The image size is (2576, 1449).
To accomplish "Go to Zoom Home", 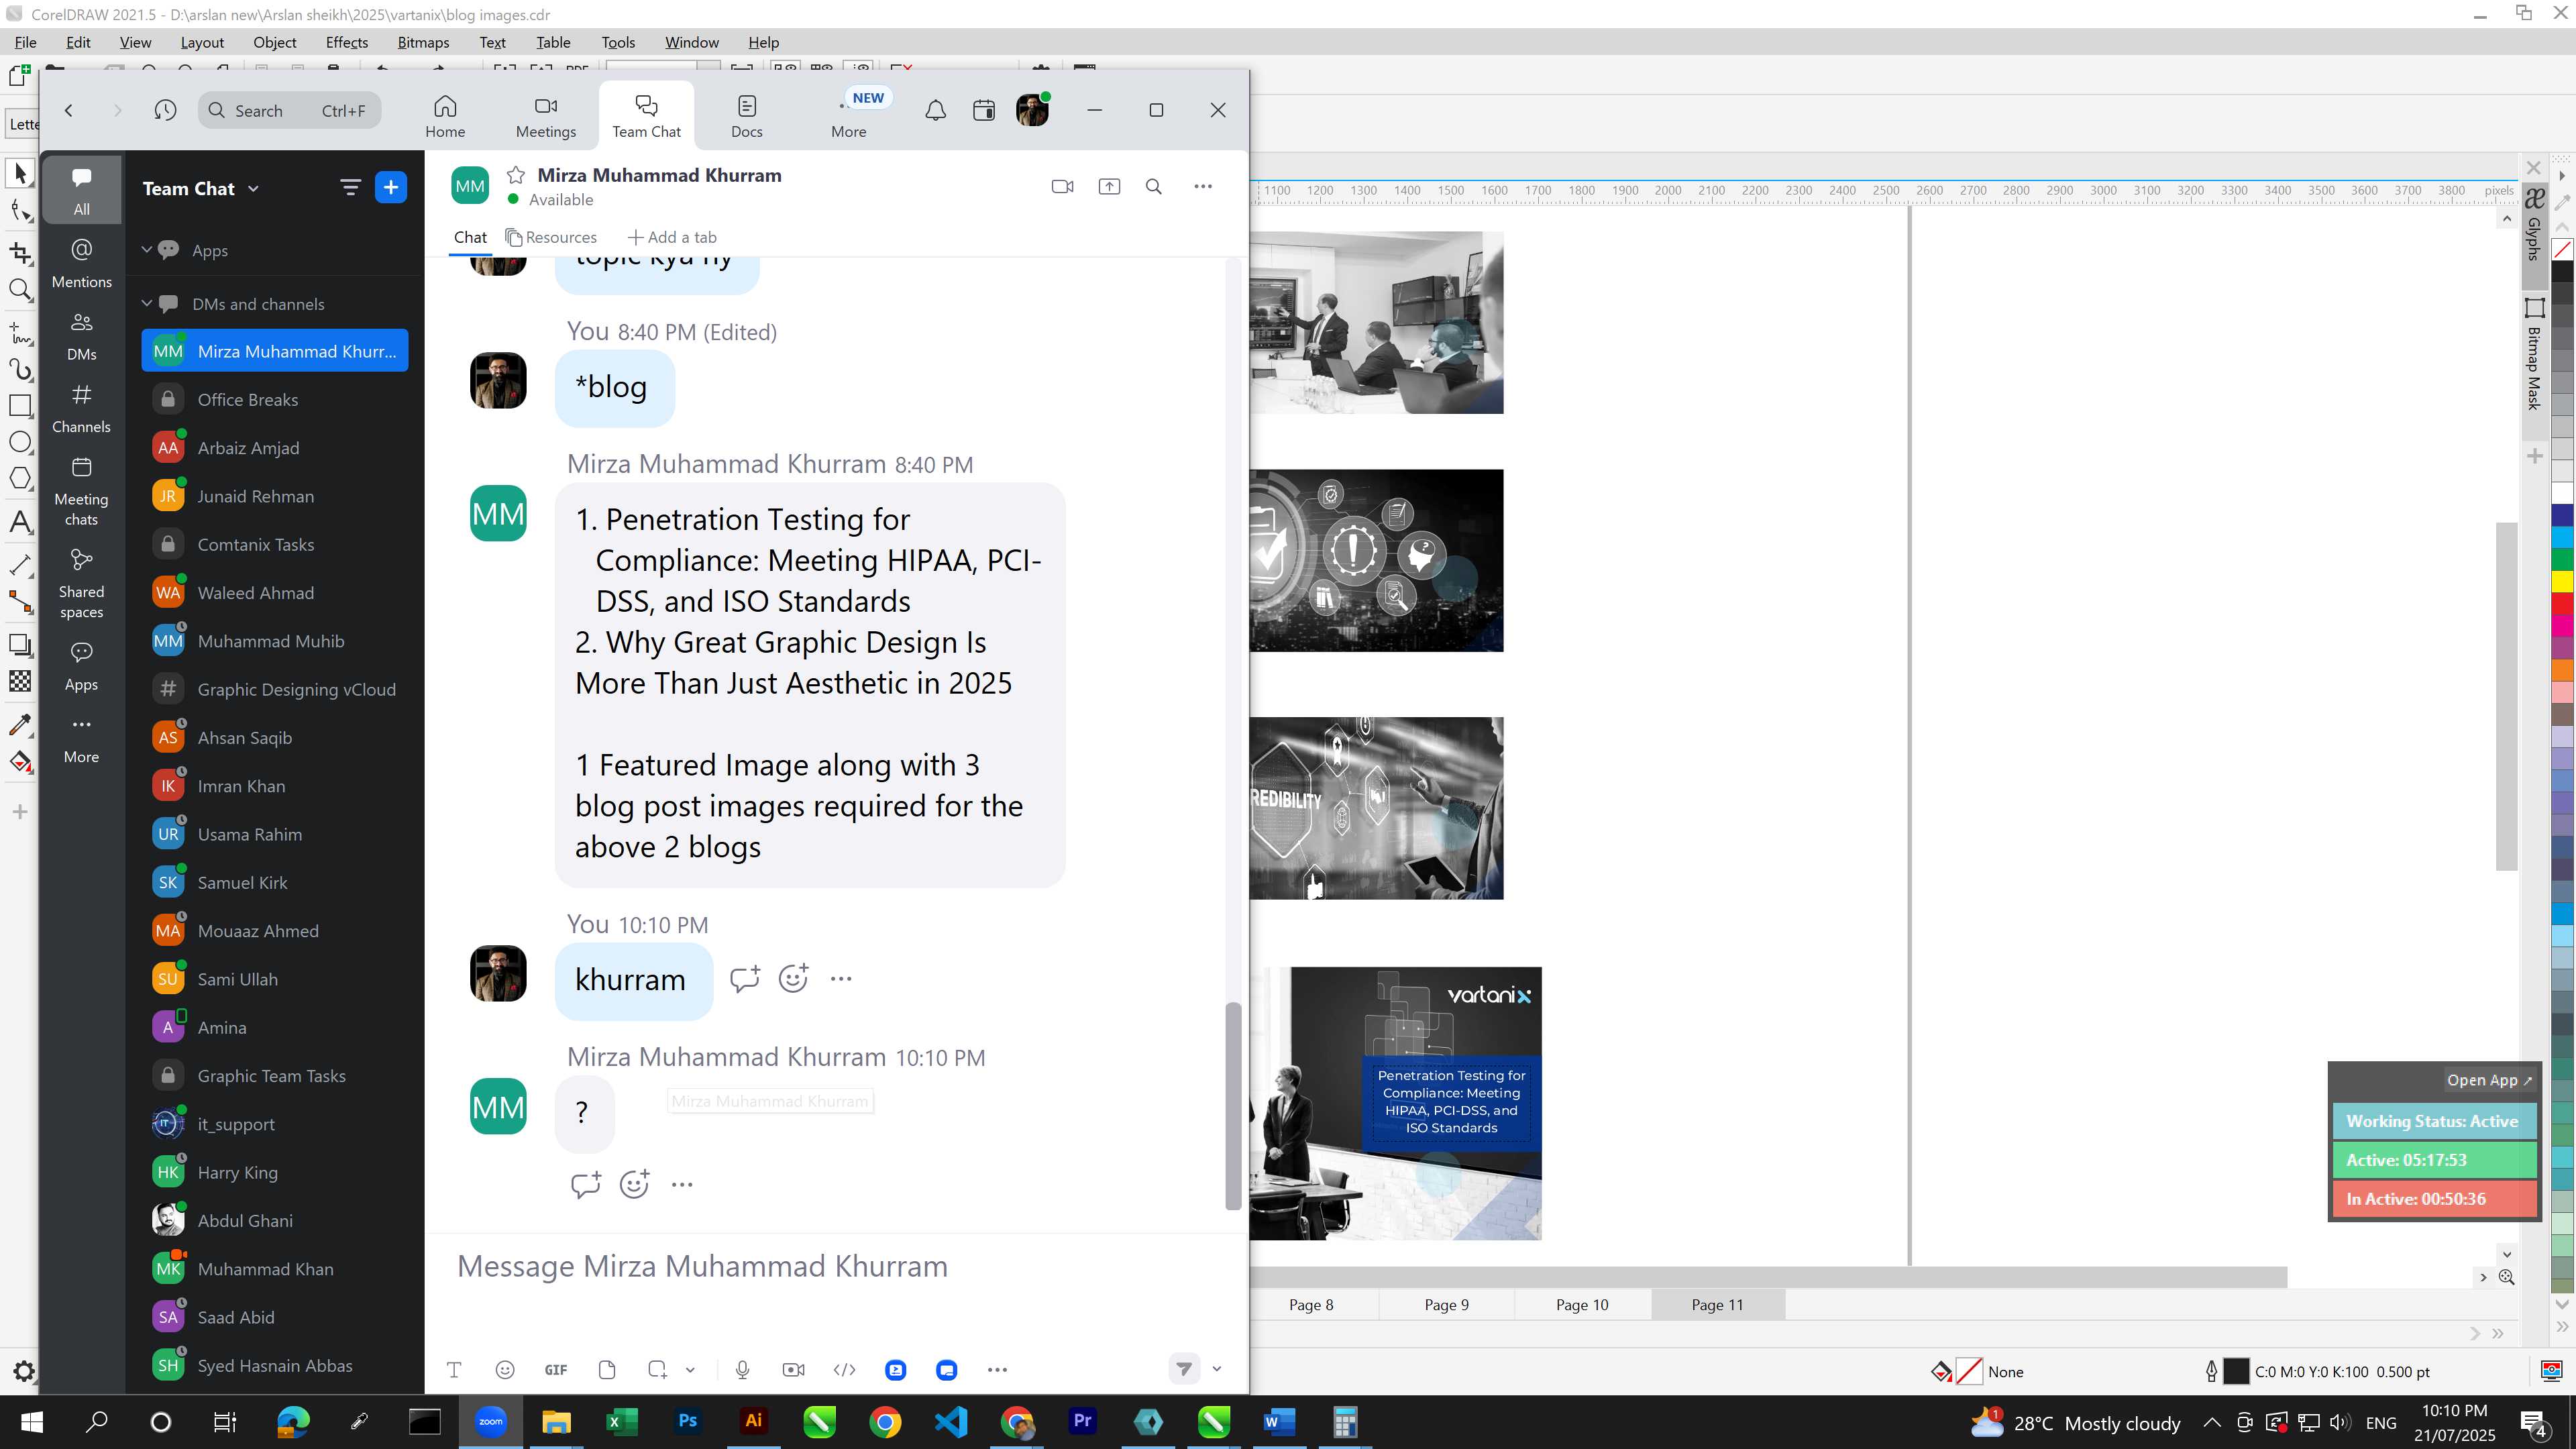I will (x=445, y=116).
